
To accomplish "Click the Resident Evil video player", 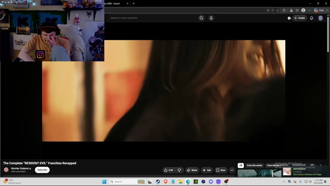I will [164, 91].
